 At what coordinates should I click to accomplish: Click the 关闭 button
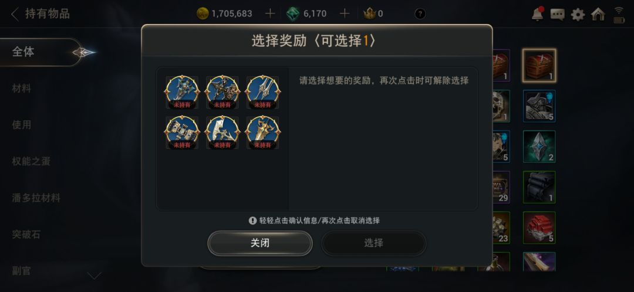point(260,243)
